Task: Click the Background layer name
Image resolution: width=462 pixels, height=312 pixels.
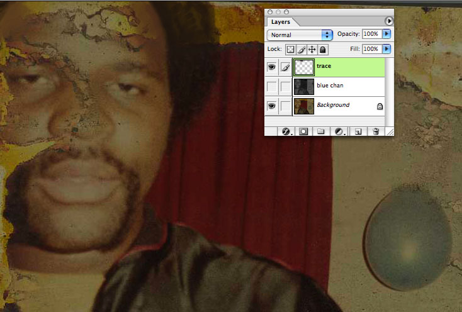Action: coord(333,105)
